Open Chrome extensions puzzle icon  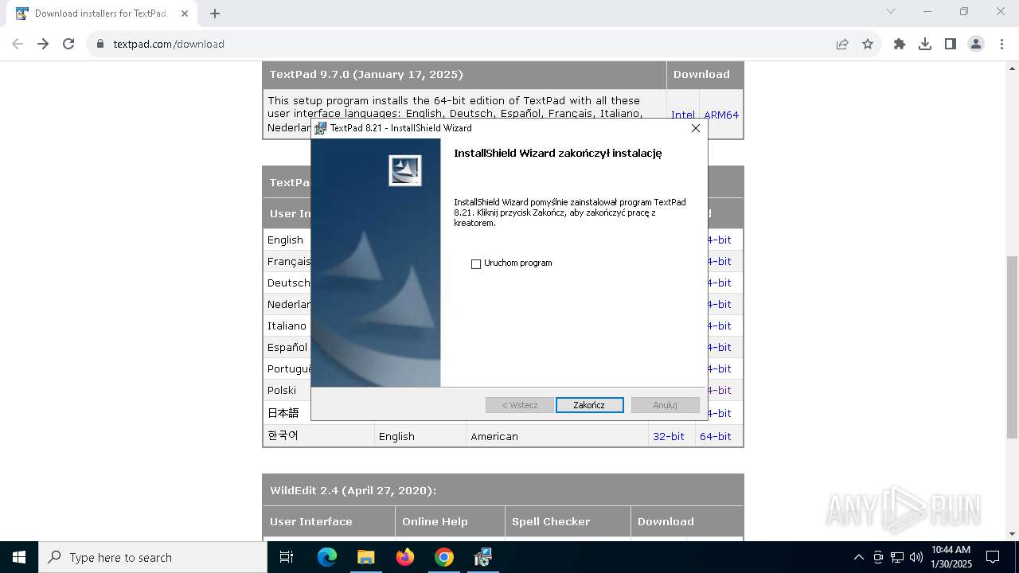pyautogui.click(x=900, y=44)
